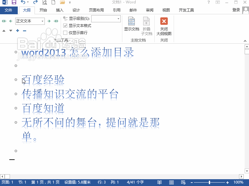Switch to the 邮件 tab

(x=133, y=10)
